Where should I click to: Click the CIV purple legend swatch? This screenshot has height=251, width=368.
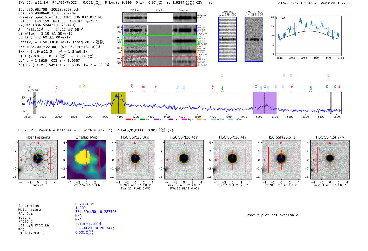click(156, 120)
